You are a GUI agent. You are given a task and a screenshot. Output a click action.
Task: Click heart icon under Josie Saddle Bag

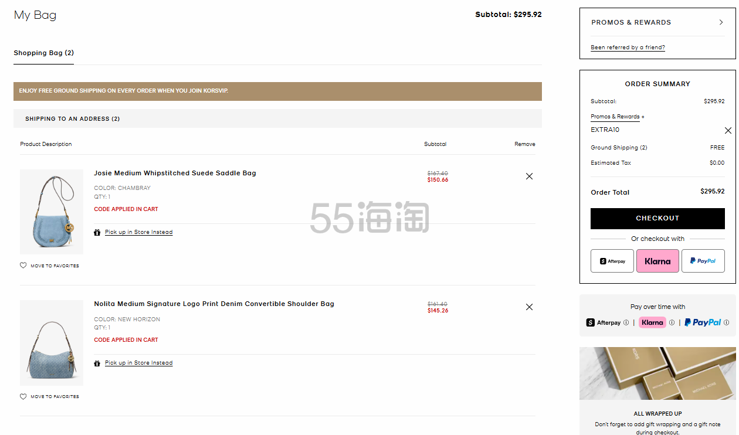point(23,266)
